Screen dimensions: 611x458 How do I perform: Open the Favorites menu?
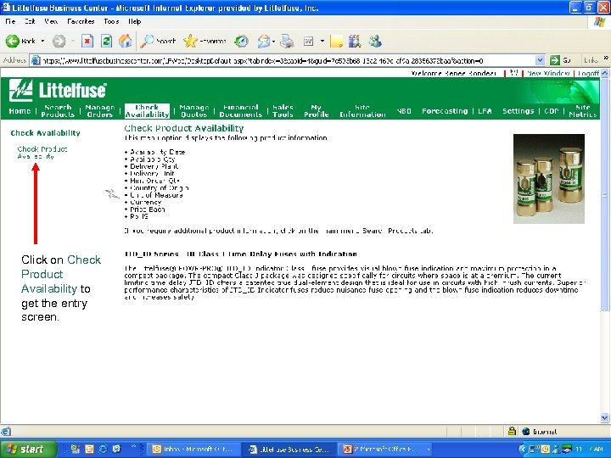[81, 21]
